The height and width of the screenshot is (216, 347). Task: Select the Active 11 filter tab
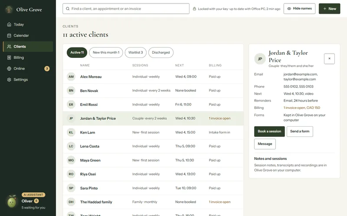[77, 52]
